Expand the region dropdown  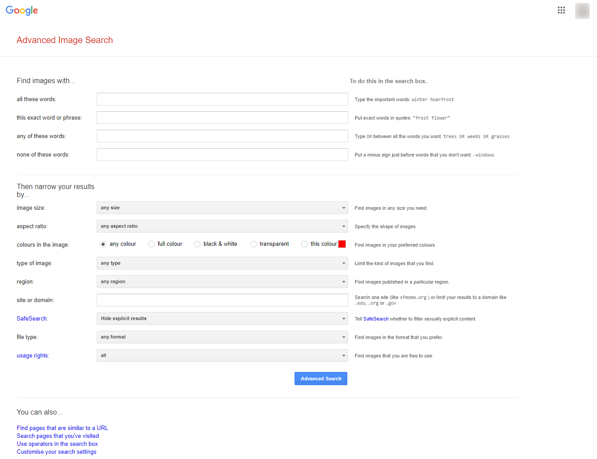point(222,282)
